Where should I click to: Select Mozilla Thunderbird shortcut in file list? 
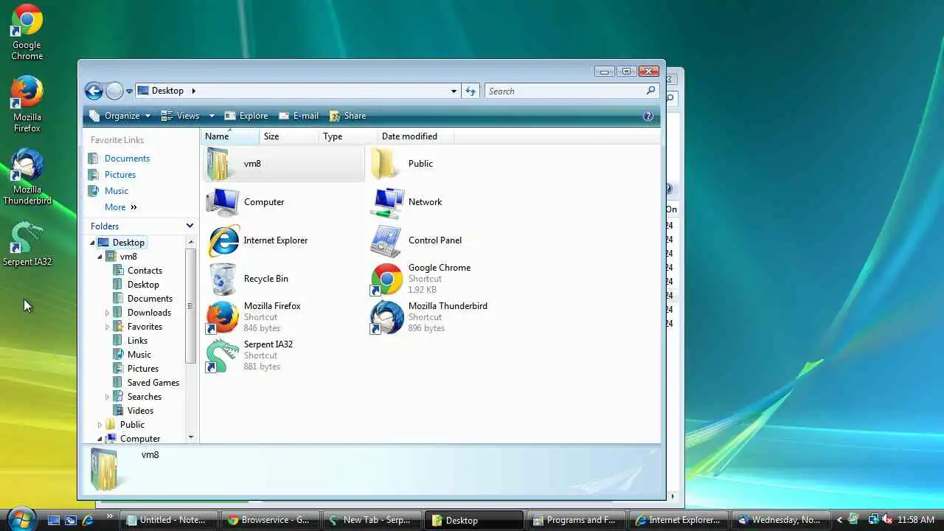[428, 317]
